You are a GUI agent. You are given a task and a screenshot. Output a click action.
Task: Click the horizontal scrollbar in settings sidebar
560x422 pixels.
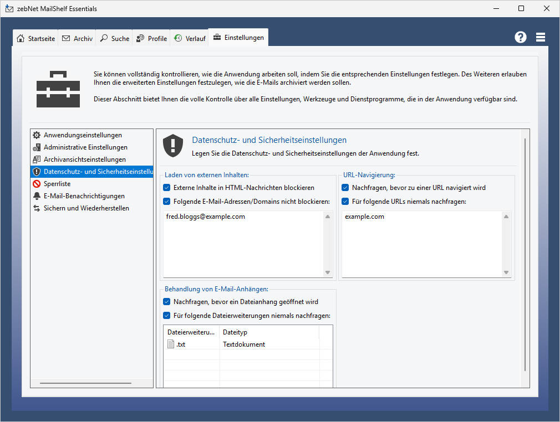click(85, 383)
